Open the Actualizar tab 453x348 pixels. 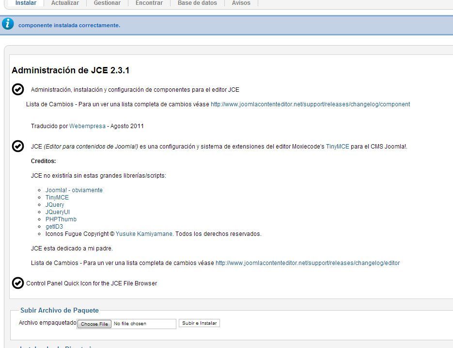pyautogui.click(x=65, y=3)
